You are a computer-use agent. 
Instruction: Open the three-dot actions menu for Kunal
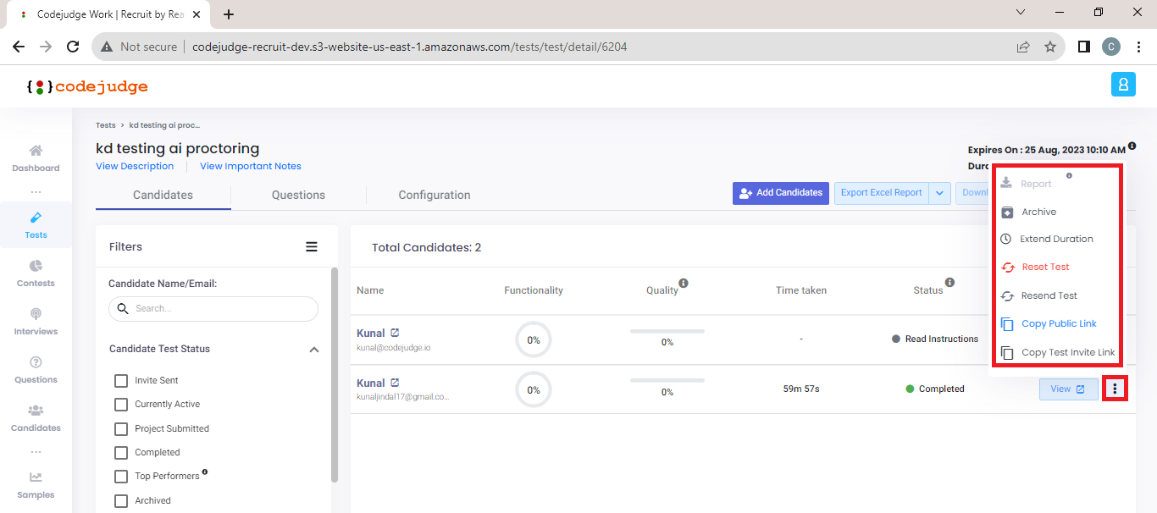(1115, 389)
